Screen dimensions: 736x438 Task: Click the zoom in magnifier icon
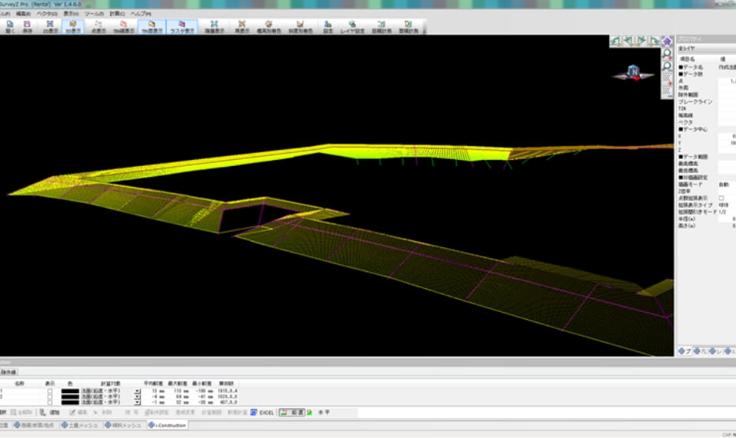point(667,54)
